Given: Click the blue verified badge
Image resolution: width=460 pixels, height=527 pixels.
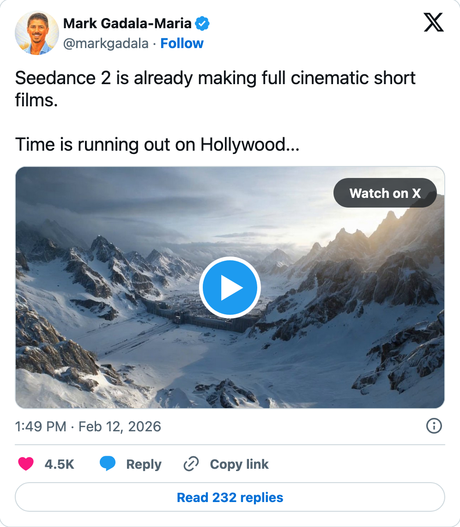Looking at the screenshot, I should pyautogui.click(x=202, y=23).
